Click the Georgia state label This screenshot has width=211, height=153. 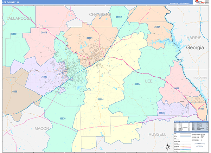195,47
